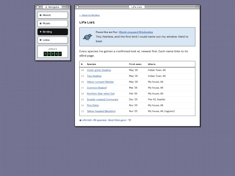Click the Navigate window close box
This screenshot has height=176, width=235.
coord(38,7)
